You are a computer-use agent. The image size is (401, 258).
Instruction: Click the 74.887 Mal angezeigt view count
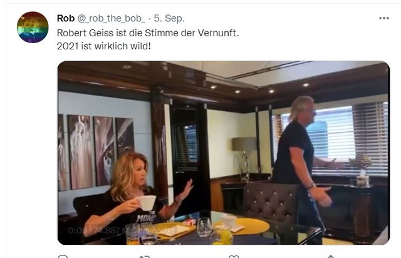point(134,231)
